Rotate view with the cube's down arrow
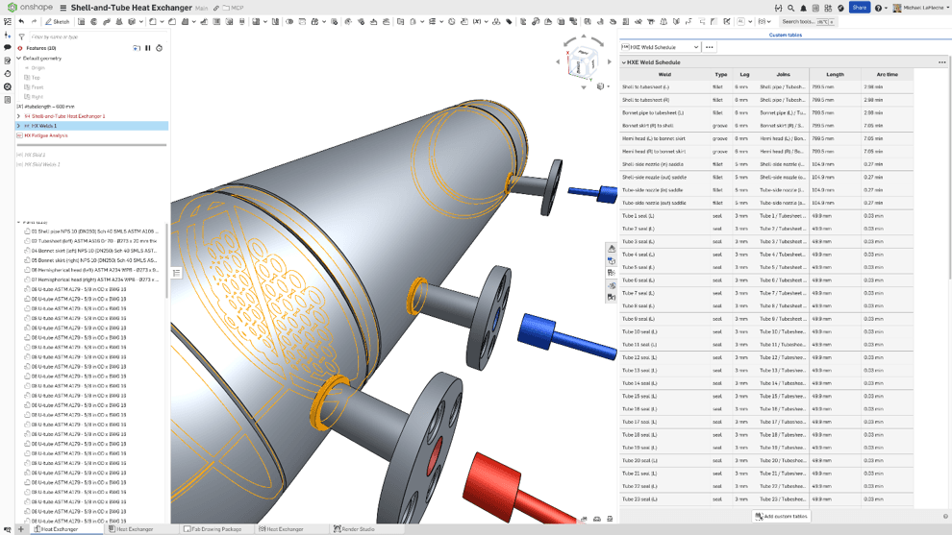Image resolution: width=952 pixels, height=535 pixels. pyautogui.click(x=584, y=87)
